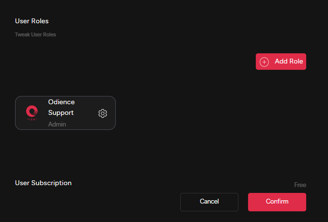
Task: Open the gear settings for Odience Support
Action: click(103, 113)
